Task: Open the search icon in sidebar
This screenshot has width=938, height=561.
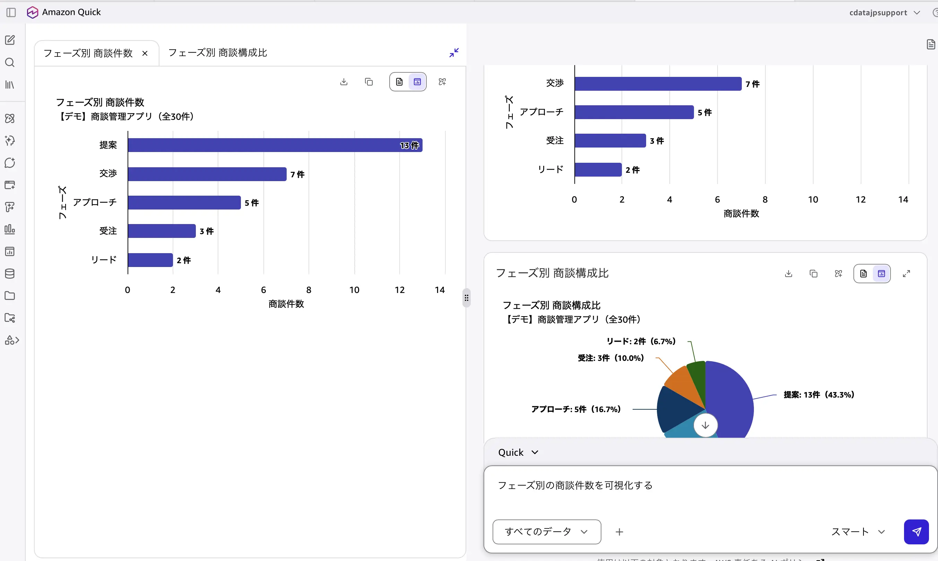Action: (10, 62)
